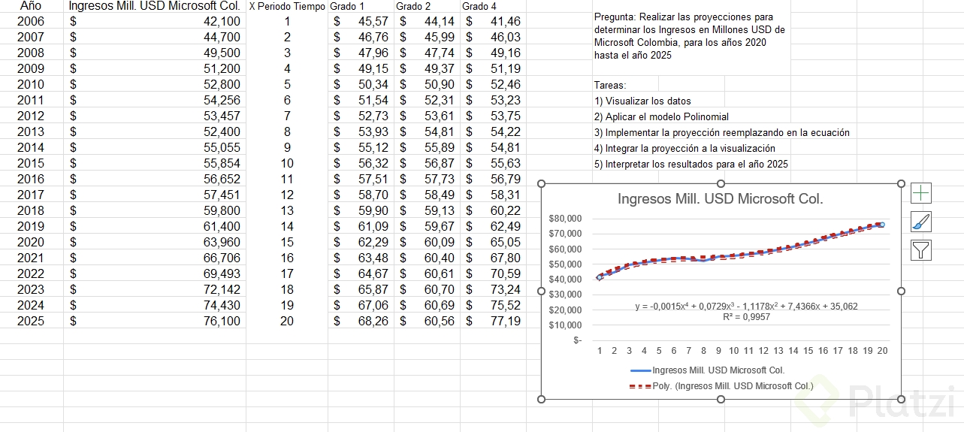Select the Ingresos Mill. USD header cell
The height and width of the screenshot is (432, 964).
[155, 6]
